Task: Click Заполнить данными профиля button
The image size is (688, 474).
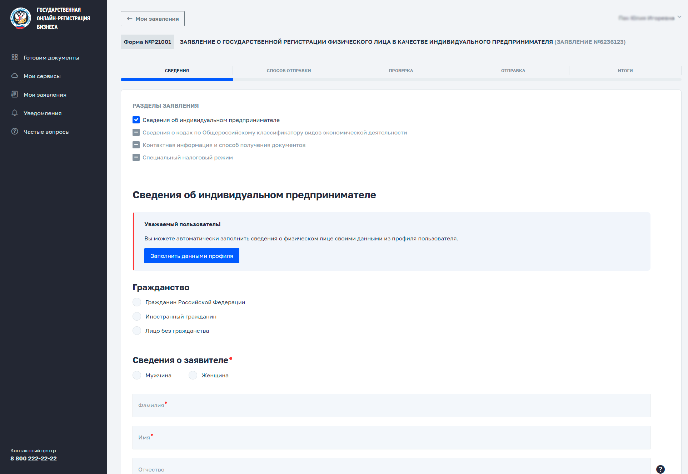Action: [192, 256]
